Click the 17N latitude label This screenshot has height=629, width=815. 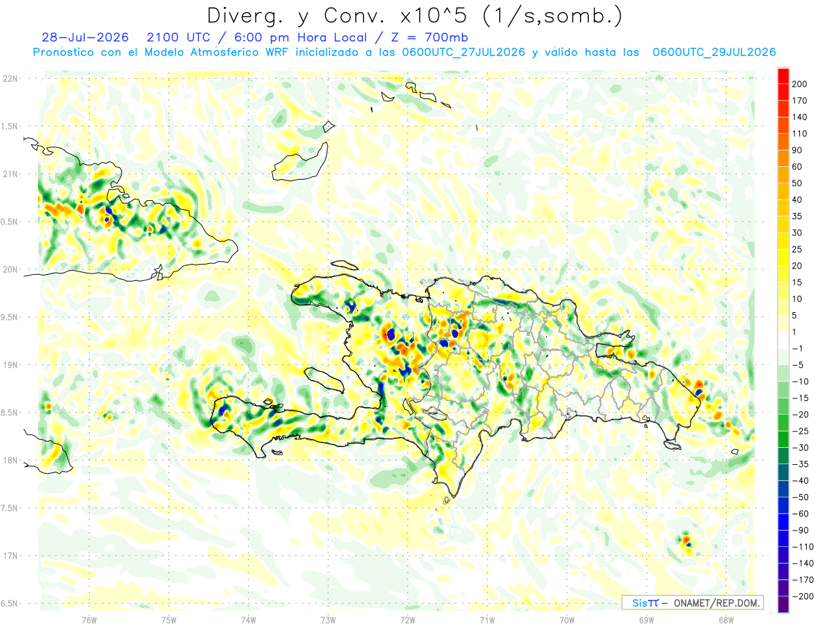pos(11,556)
